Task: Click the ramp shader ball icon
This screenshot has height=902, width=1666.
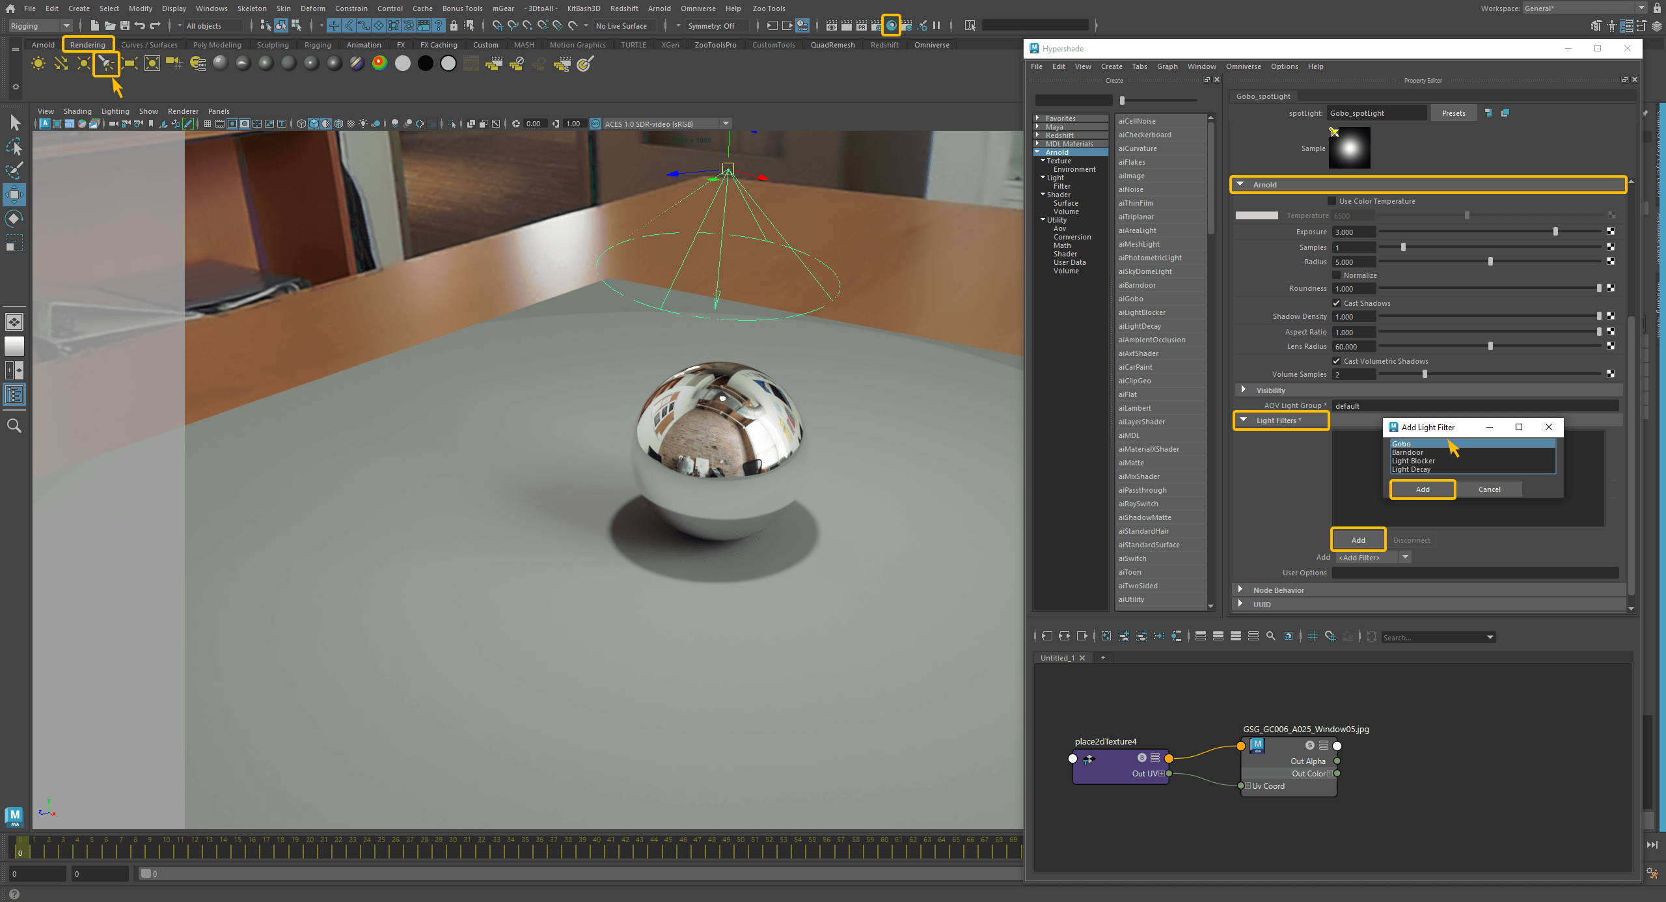Action: (379, 63)
